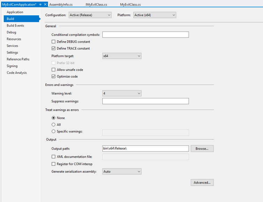Check Register for COM interop
263x202 pixels.
point(53,164)
